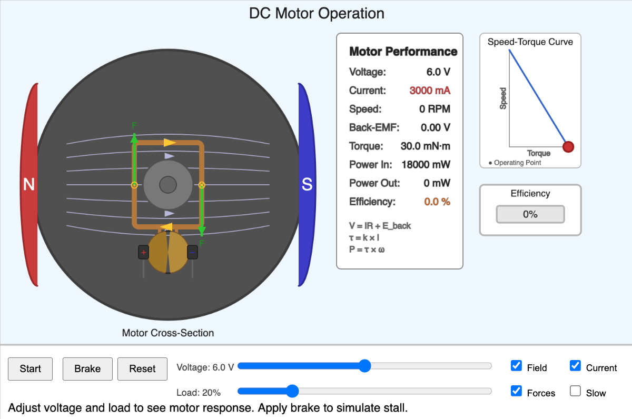Start the DC motor simulation

(x=30, y=368)
